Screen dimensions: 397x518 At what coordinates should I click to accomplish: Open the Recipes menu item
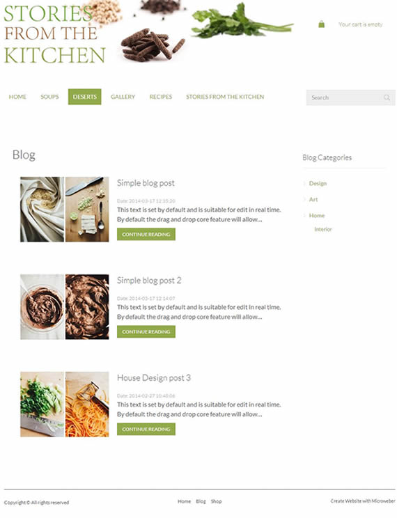pyautogui.click(x=161, y=97)
